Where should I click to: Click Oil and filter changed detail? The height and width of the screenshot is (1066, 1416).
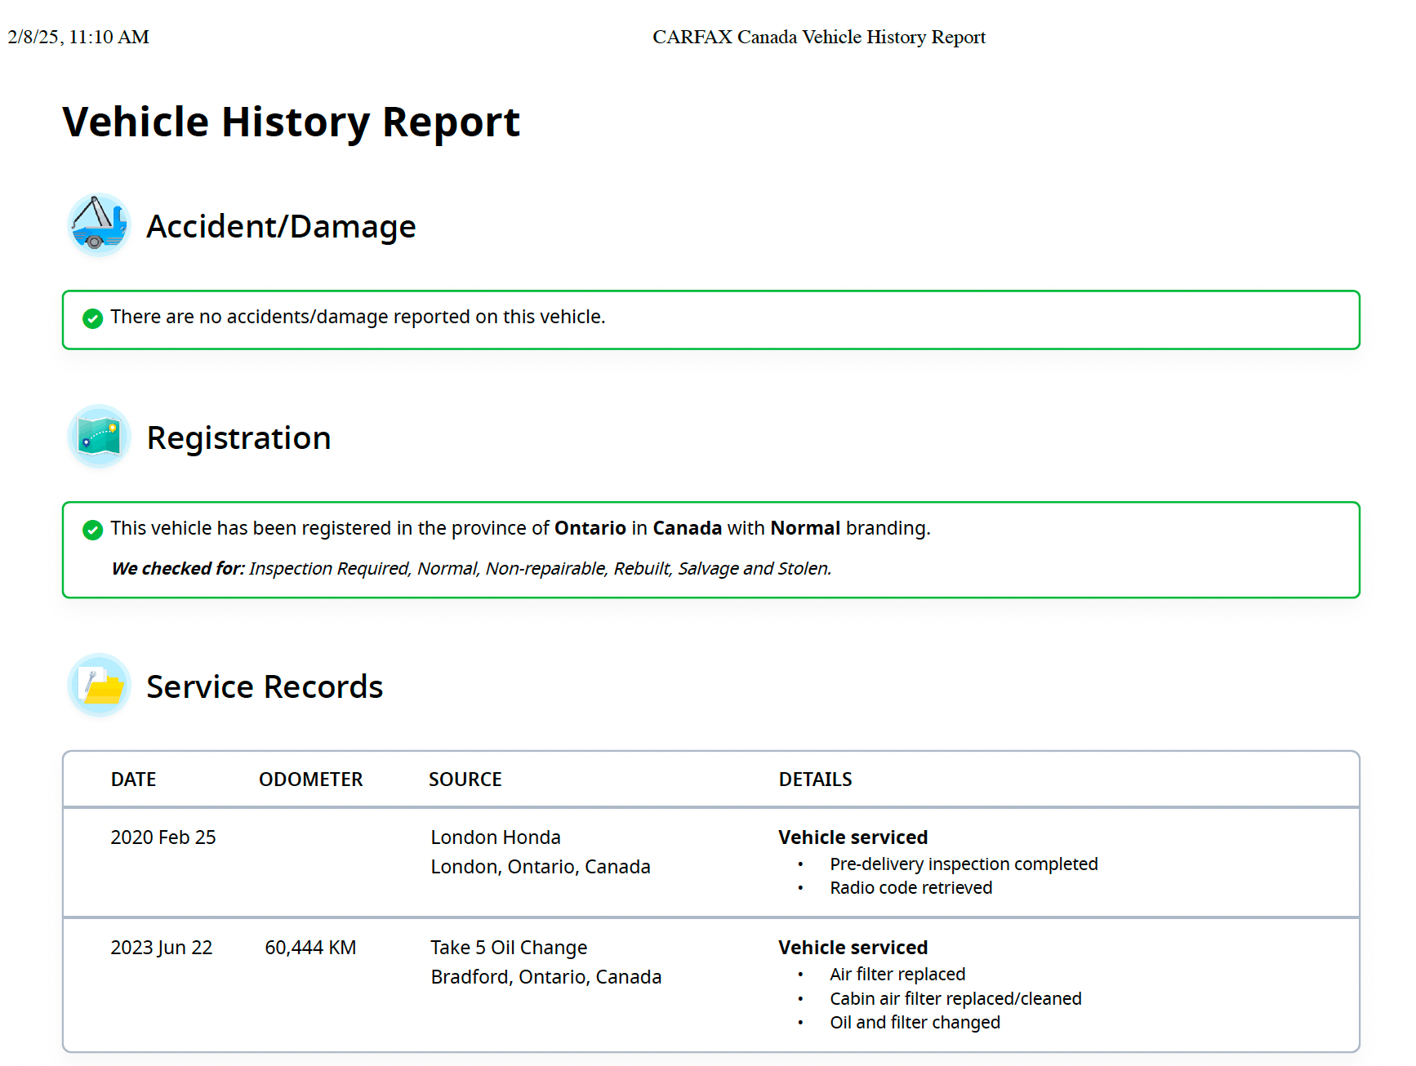[x=915, y=1022]
